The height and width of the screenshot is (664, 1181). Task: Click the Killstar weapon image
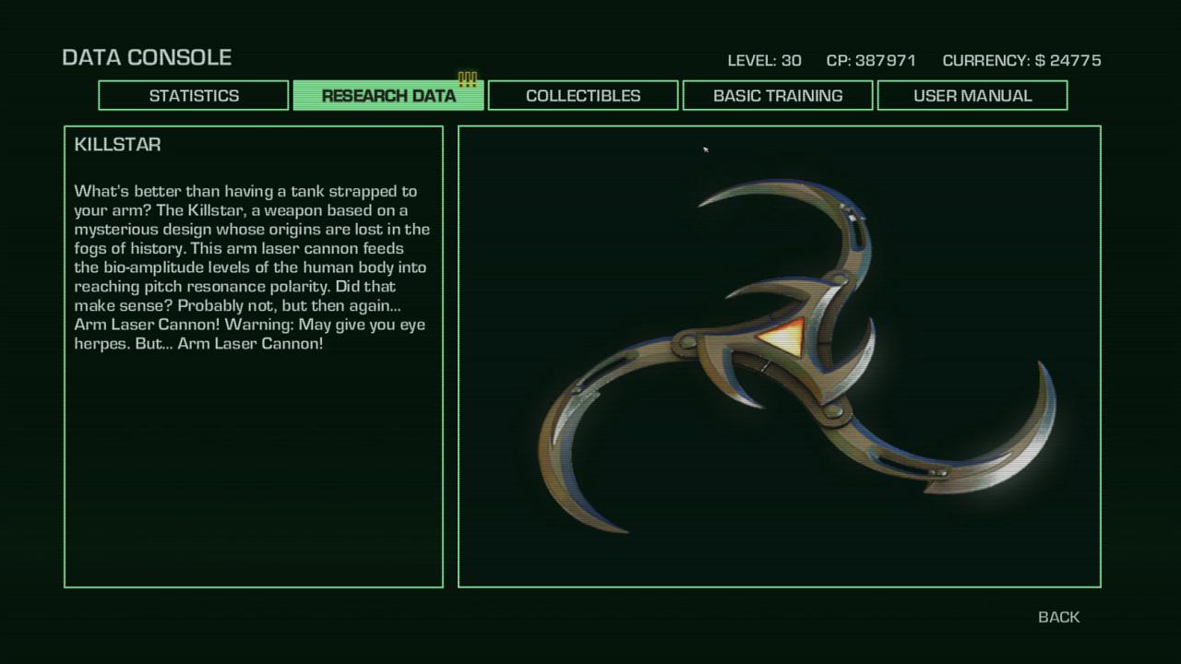click(797, 355)
